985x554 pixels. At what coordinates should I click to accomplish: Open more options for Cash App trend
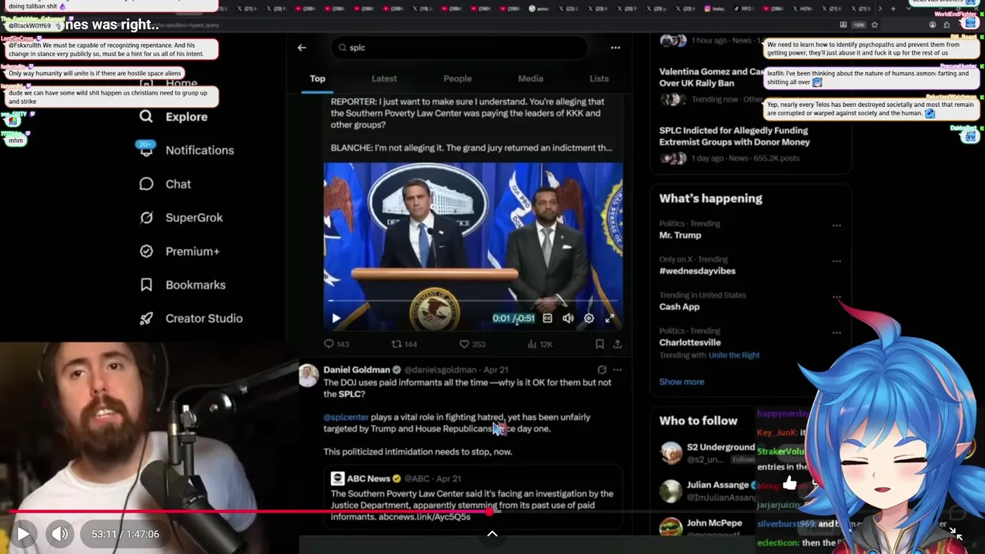click(836, 297)
